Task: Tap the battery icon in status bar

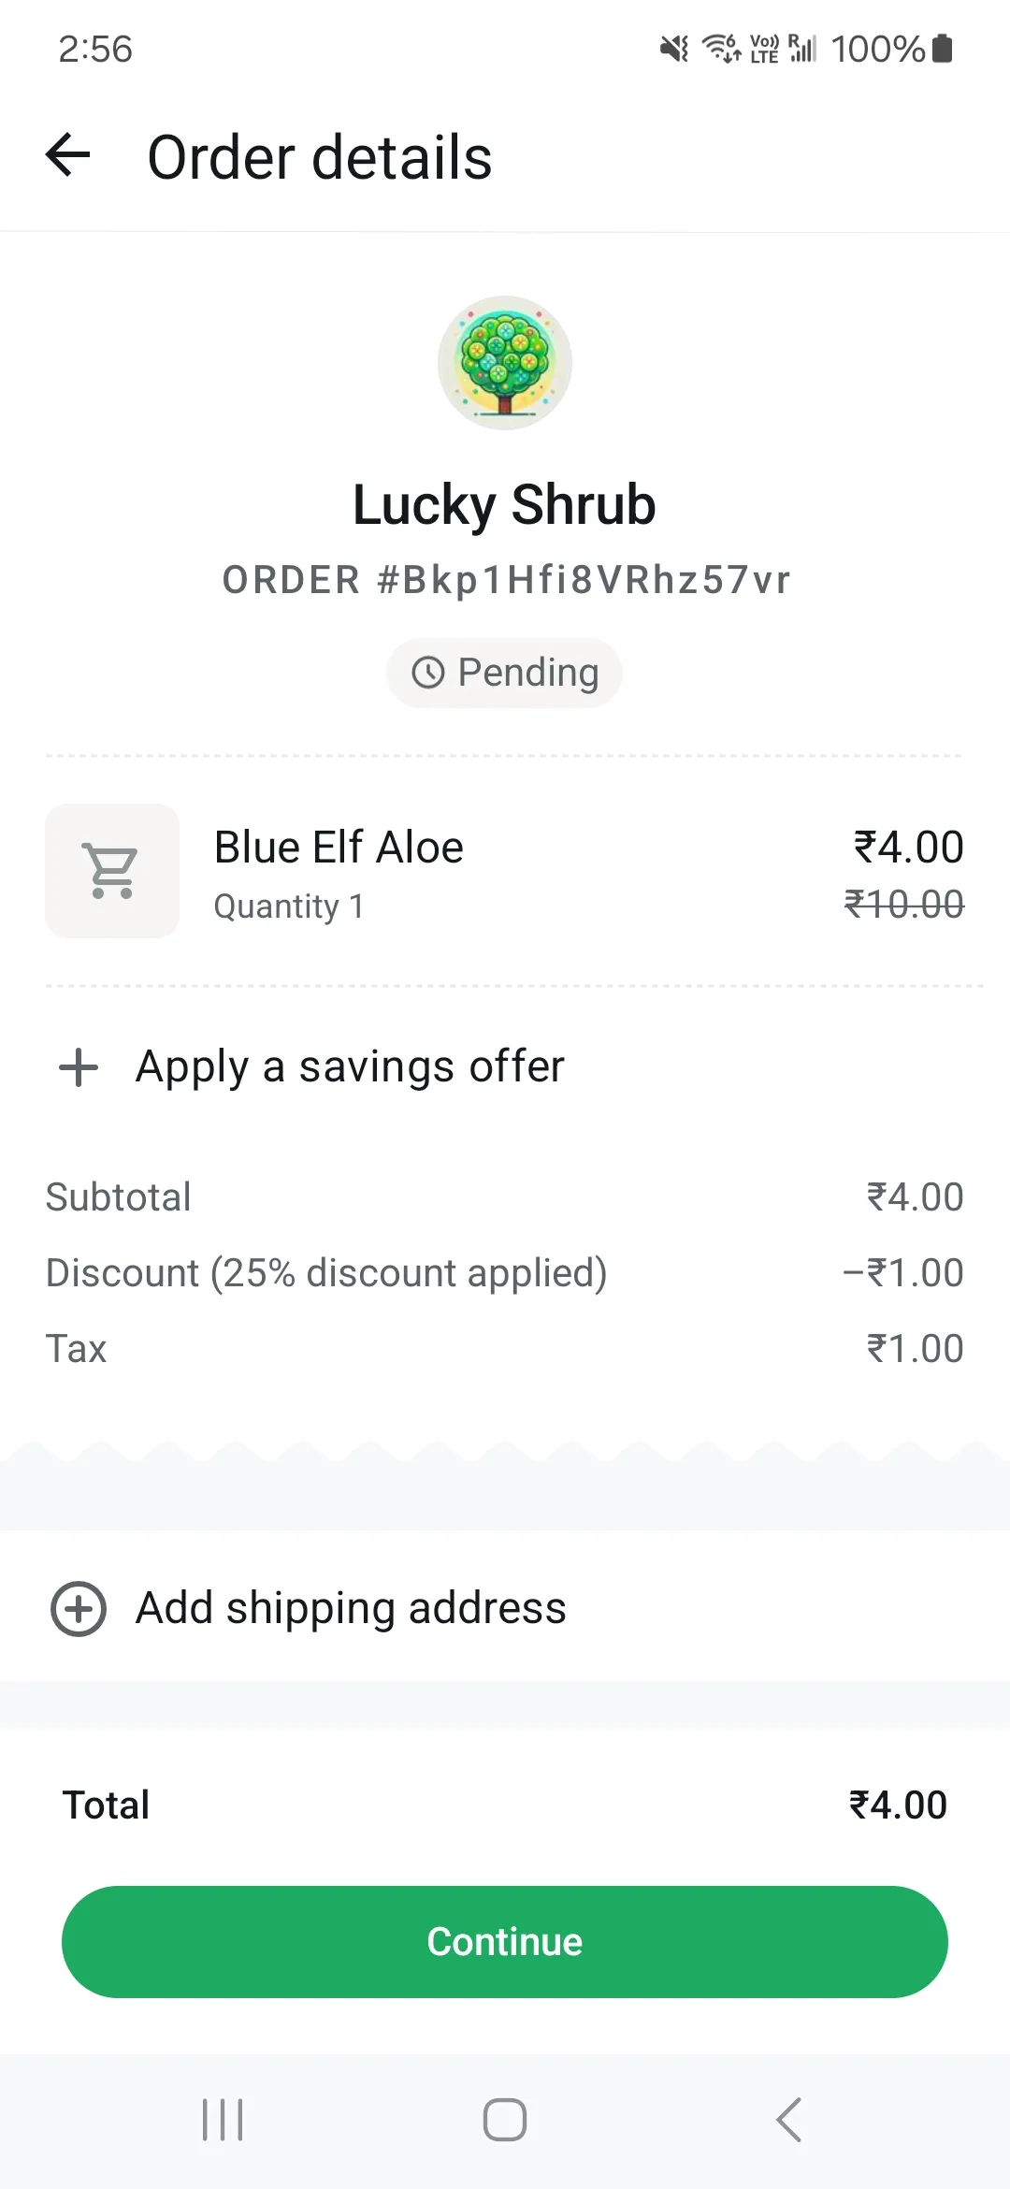Action: [x=943, y=49]
